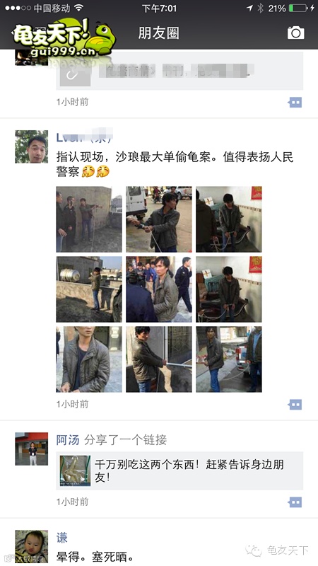
Task: Click the blurred link icon in the top post
Action: tap(75, 76)
